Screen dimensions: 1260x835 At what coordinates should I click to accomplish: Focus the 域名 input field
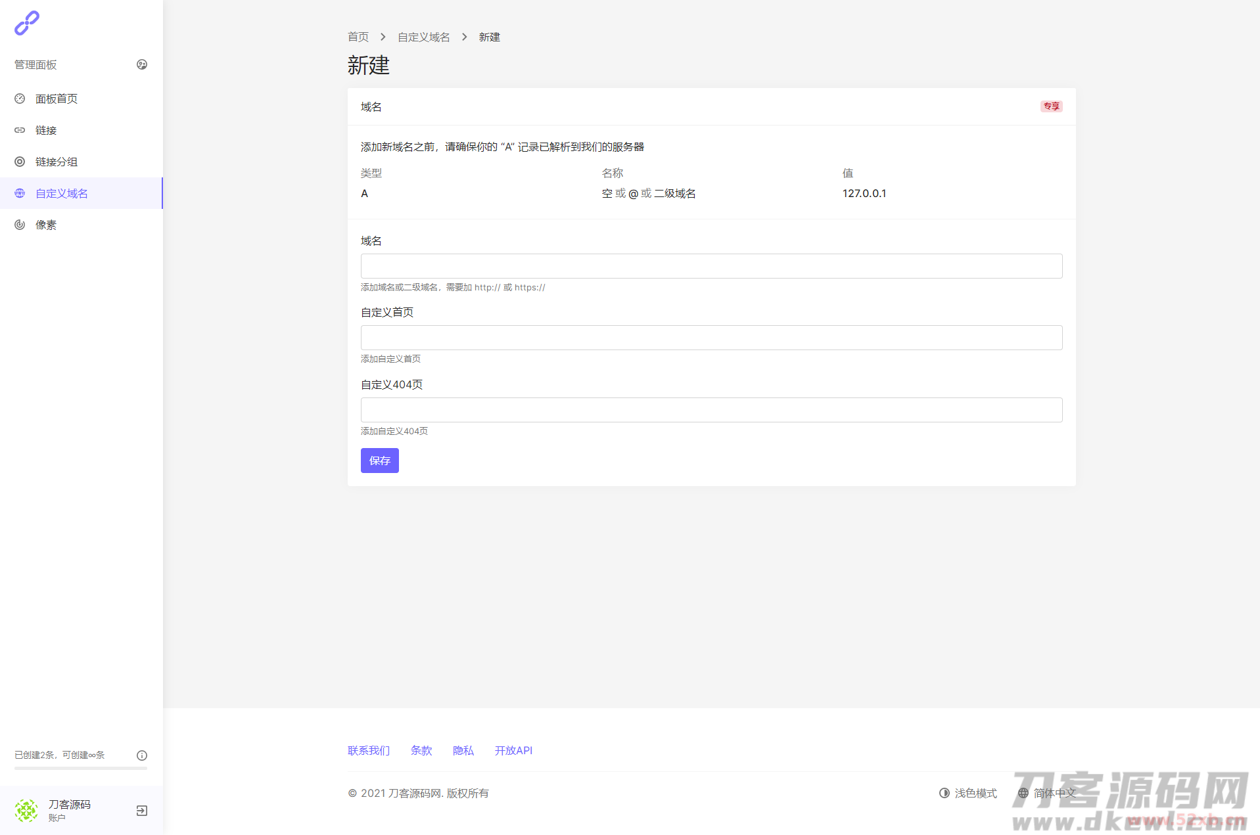[x=711, y=266]
